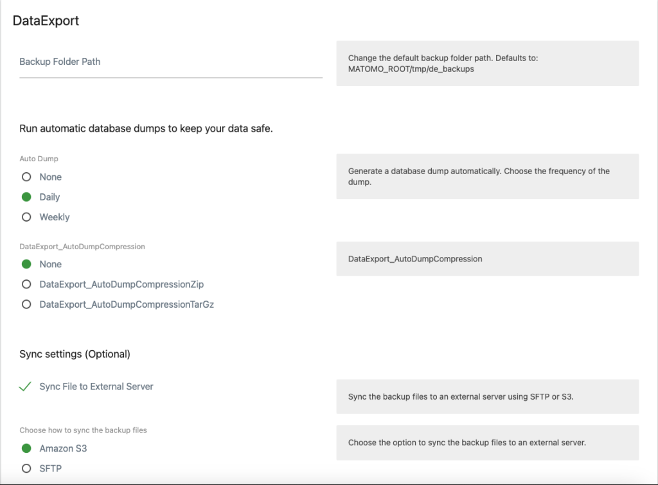
Task: Select None for Auto Dump frequency
Action: (26, 177)
